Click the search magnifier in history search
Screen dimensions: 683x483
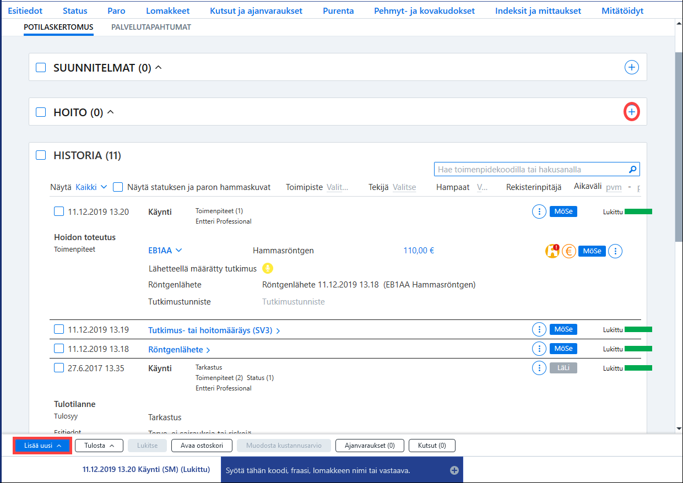pos(633,170)
